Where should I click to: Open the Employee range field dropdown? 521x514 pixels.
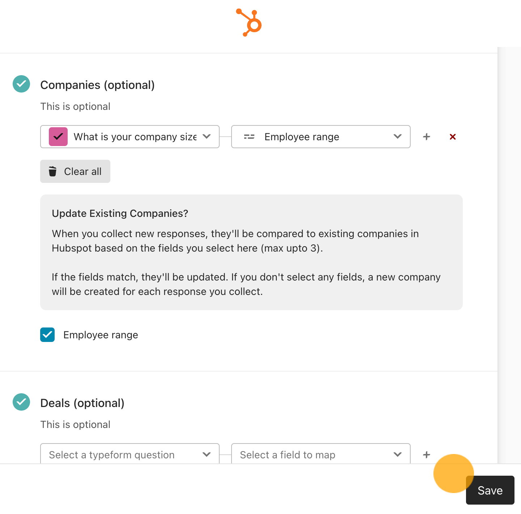pos(321,137)
